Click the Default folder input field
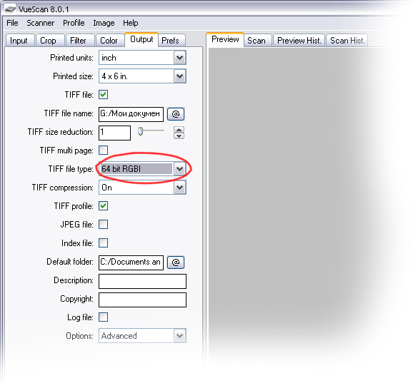The width and height of the screenshot is (413, 383). (131, 262)
